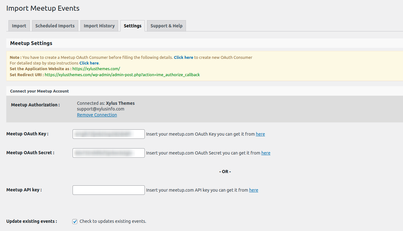
Task: Focus the Meetup OAuth Secret input field
Action: [x=108, y=153]
